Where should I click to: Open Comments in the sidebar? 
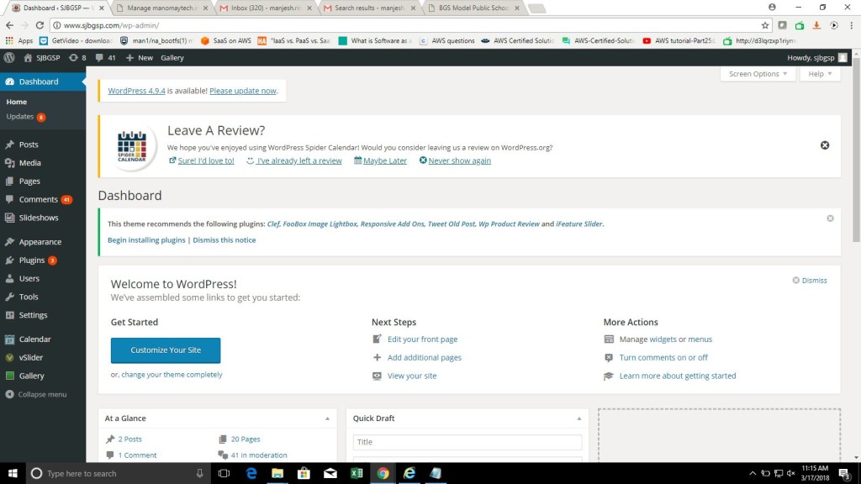tap(39, 199)
